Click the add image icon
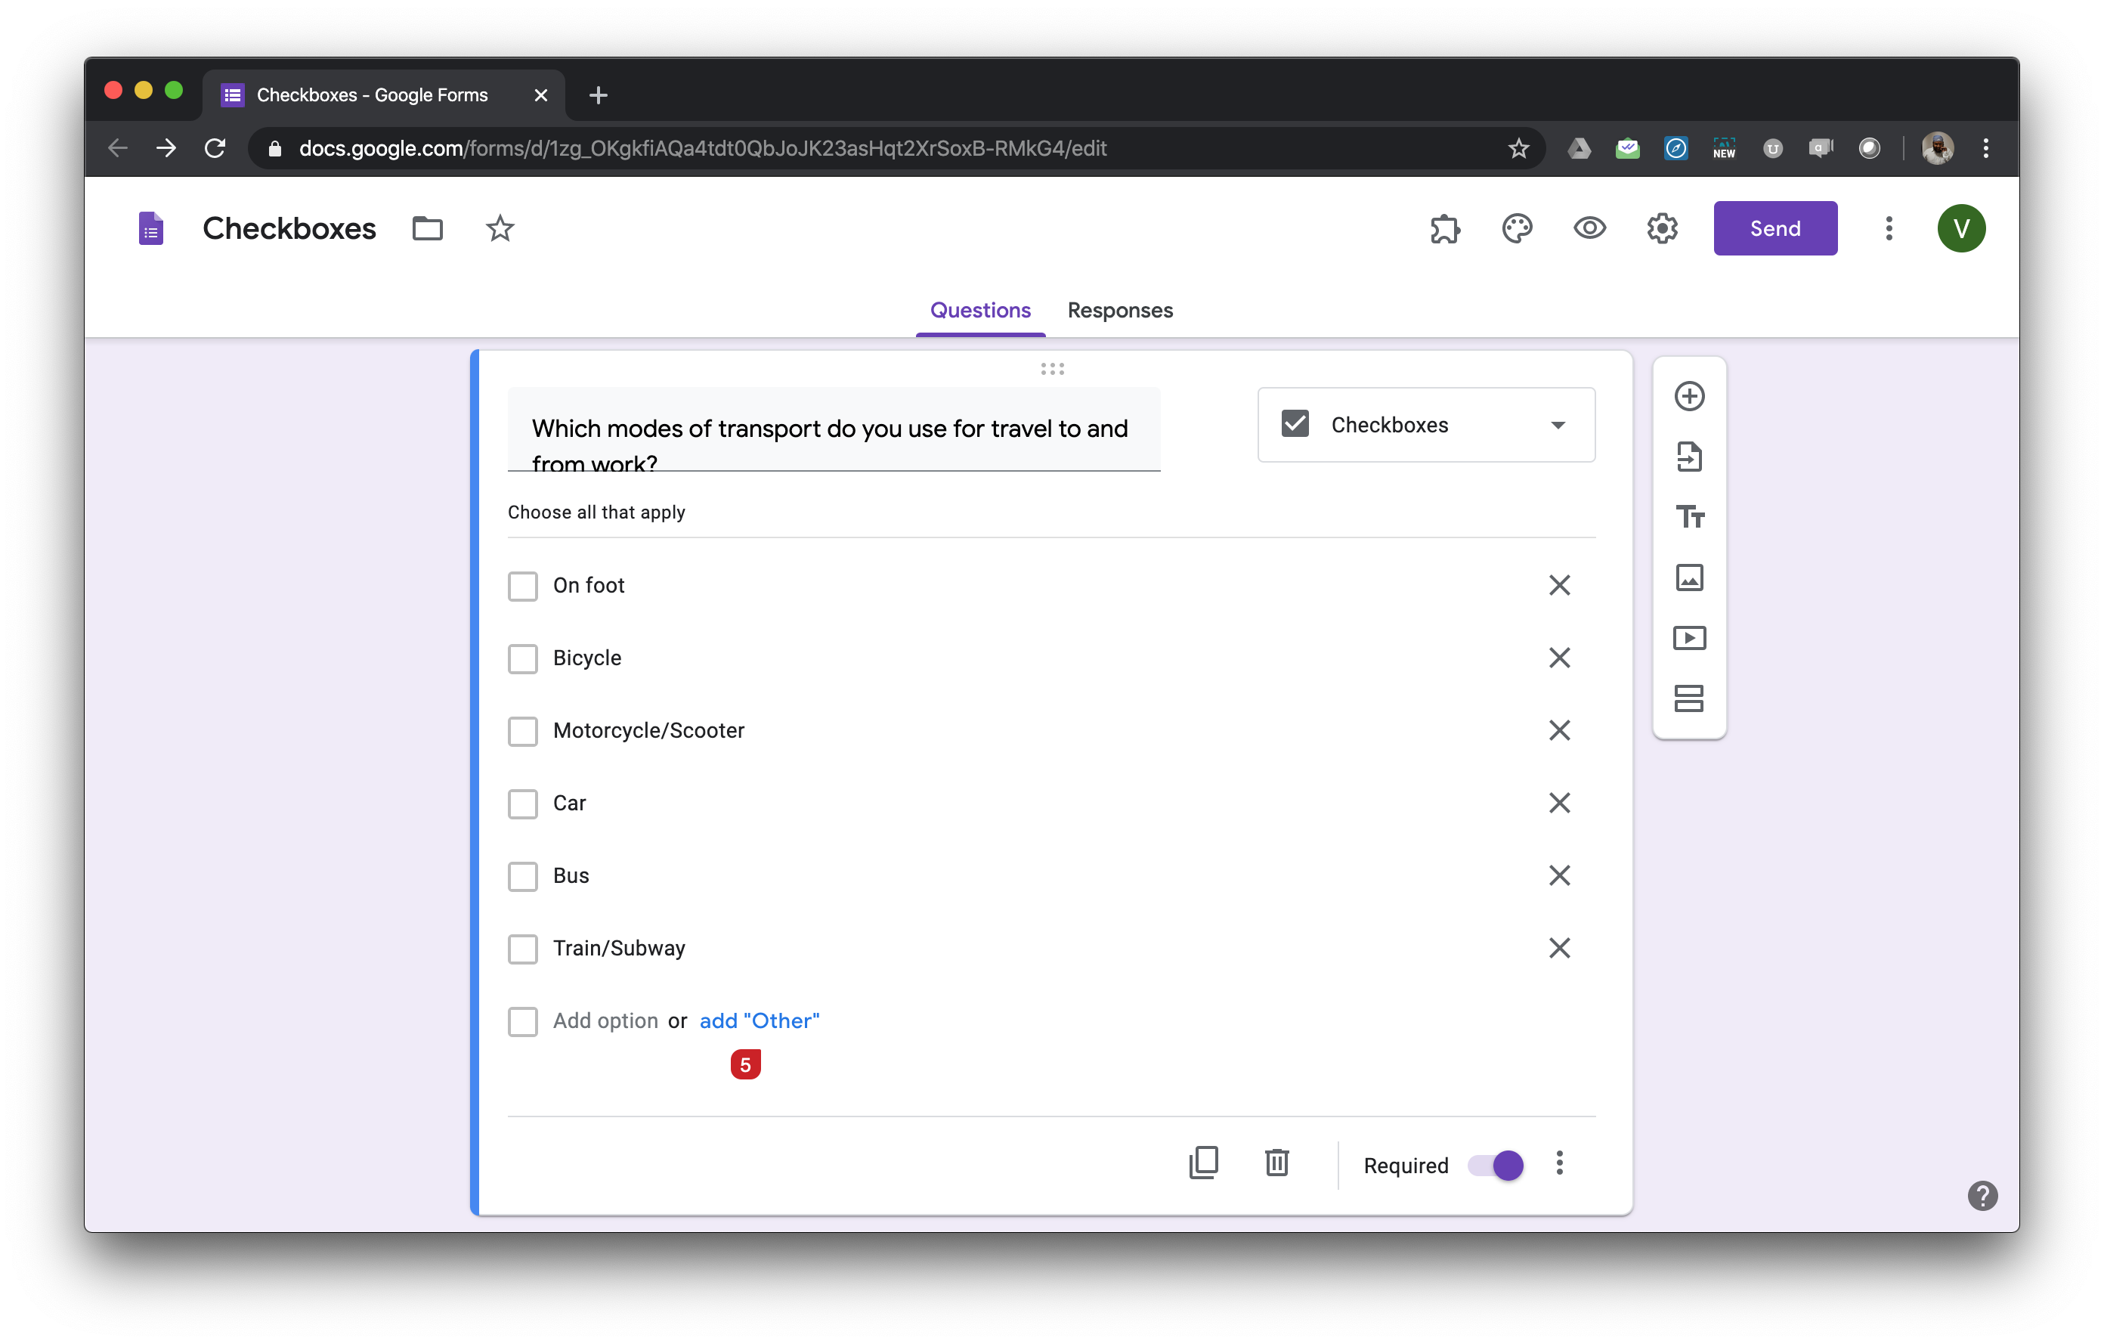The width and height of the screenshot is (2104, 1344). [x=1689, y=578]
